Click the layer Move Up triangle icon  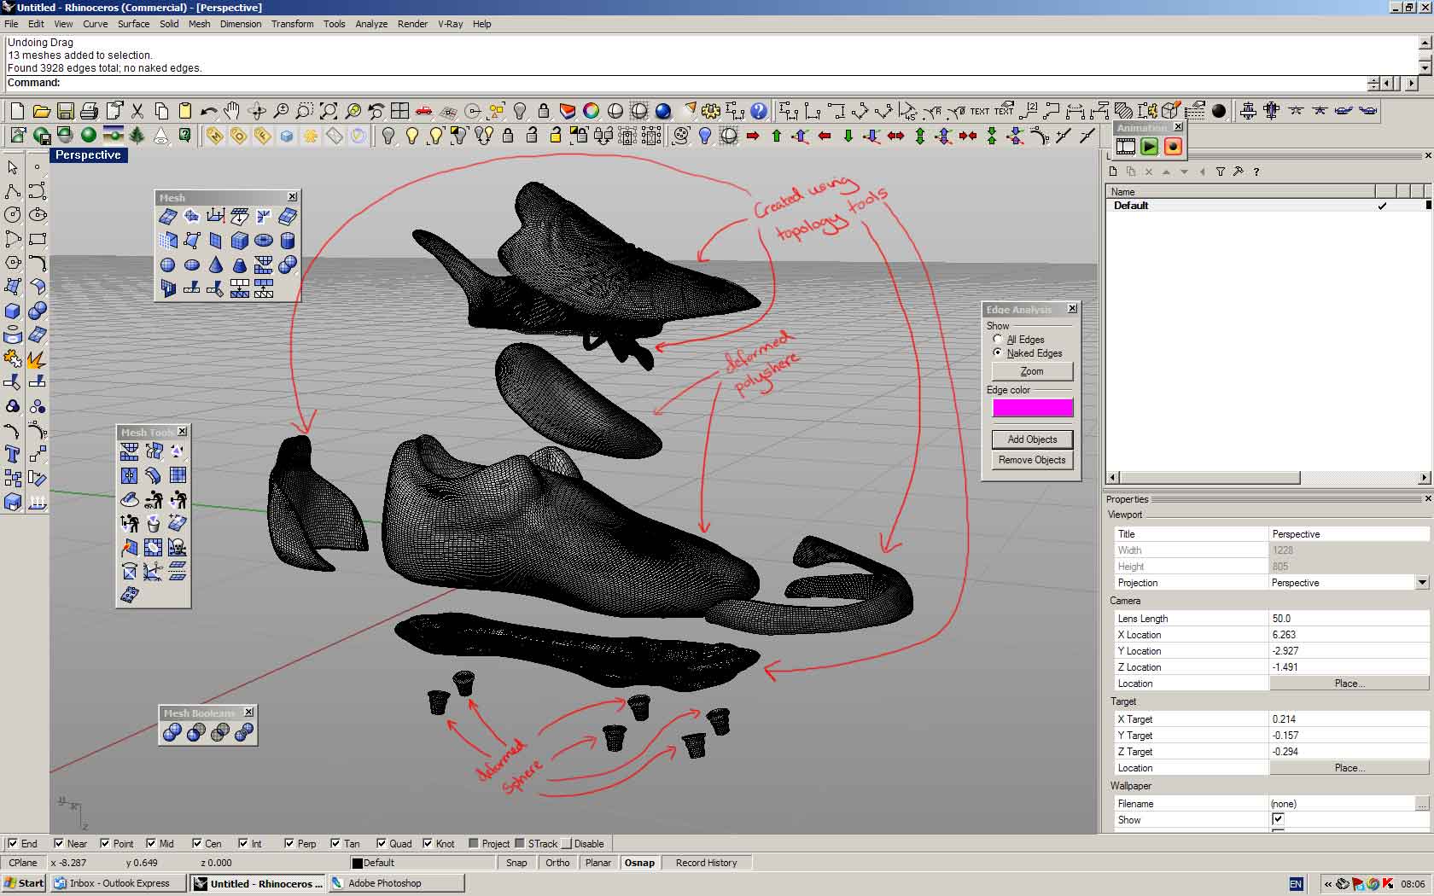pos(1166,172)
